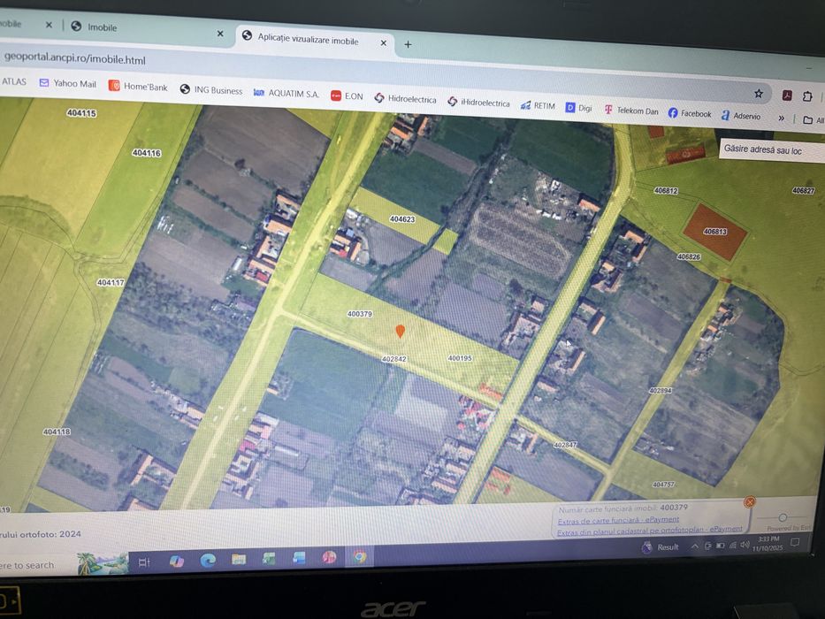The image size is (825, 619).
Task: Open the Adobe PDF extension icon
Action: (x=787, y=96)
